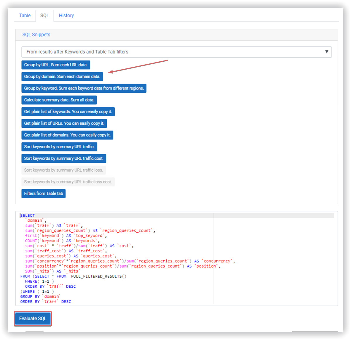Expand the results source dropdown arrow
The image size is (351, 340).
[x=326, y=52]
